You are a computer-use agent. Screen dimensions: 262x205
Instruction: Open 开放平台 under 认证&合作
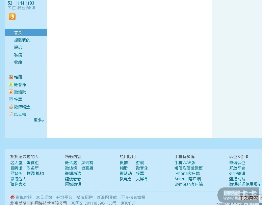(x=237, y=168)
